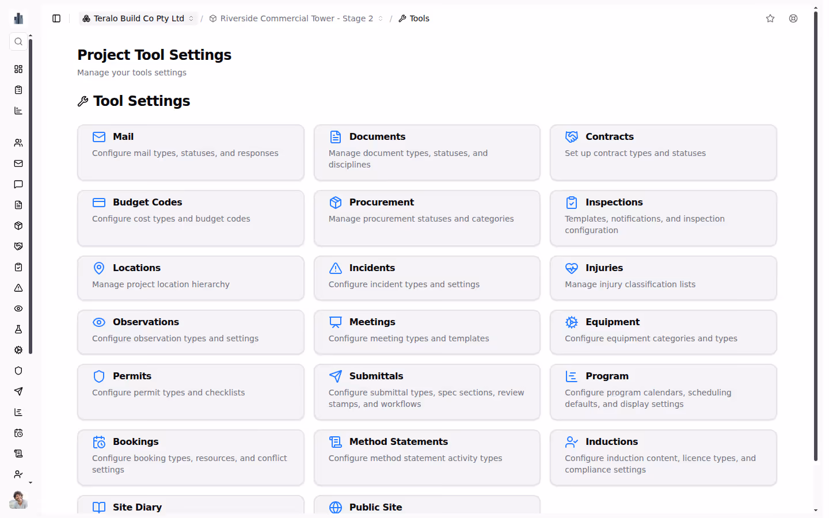
Task: Click the app logo in the sidebar
Action: click(x=18, y=18)
